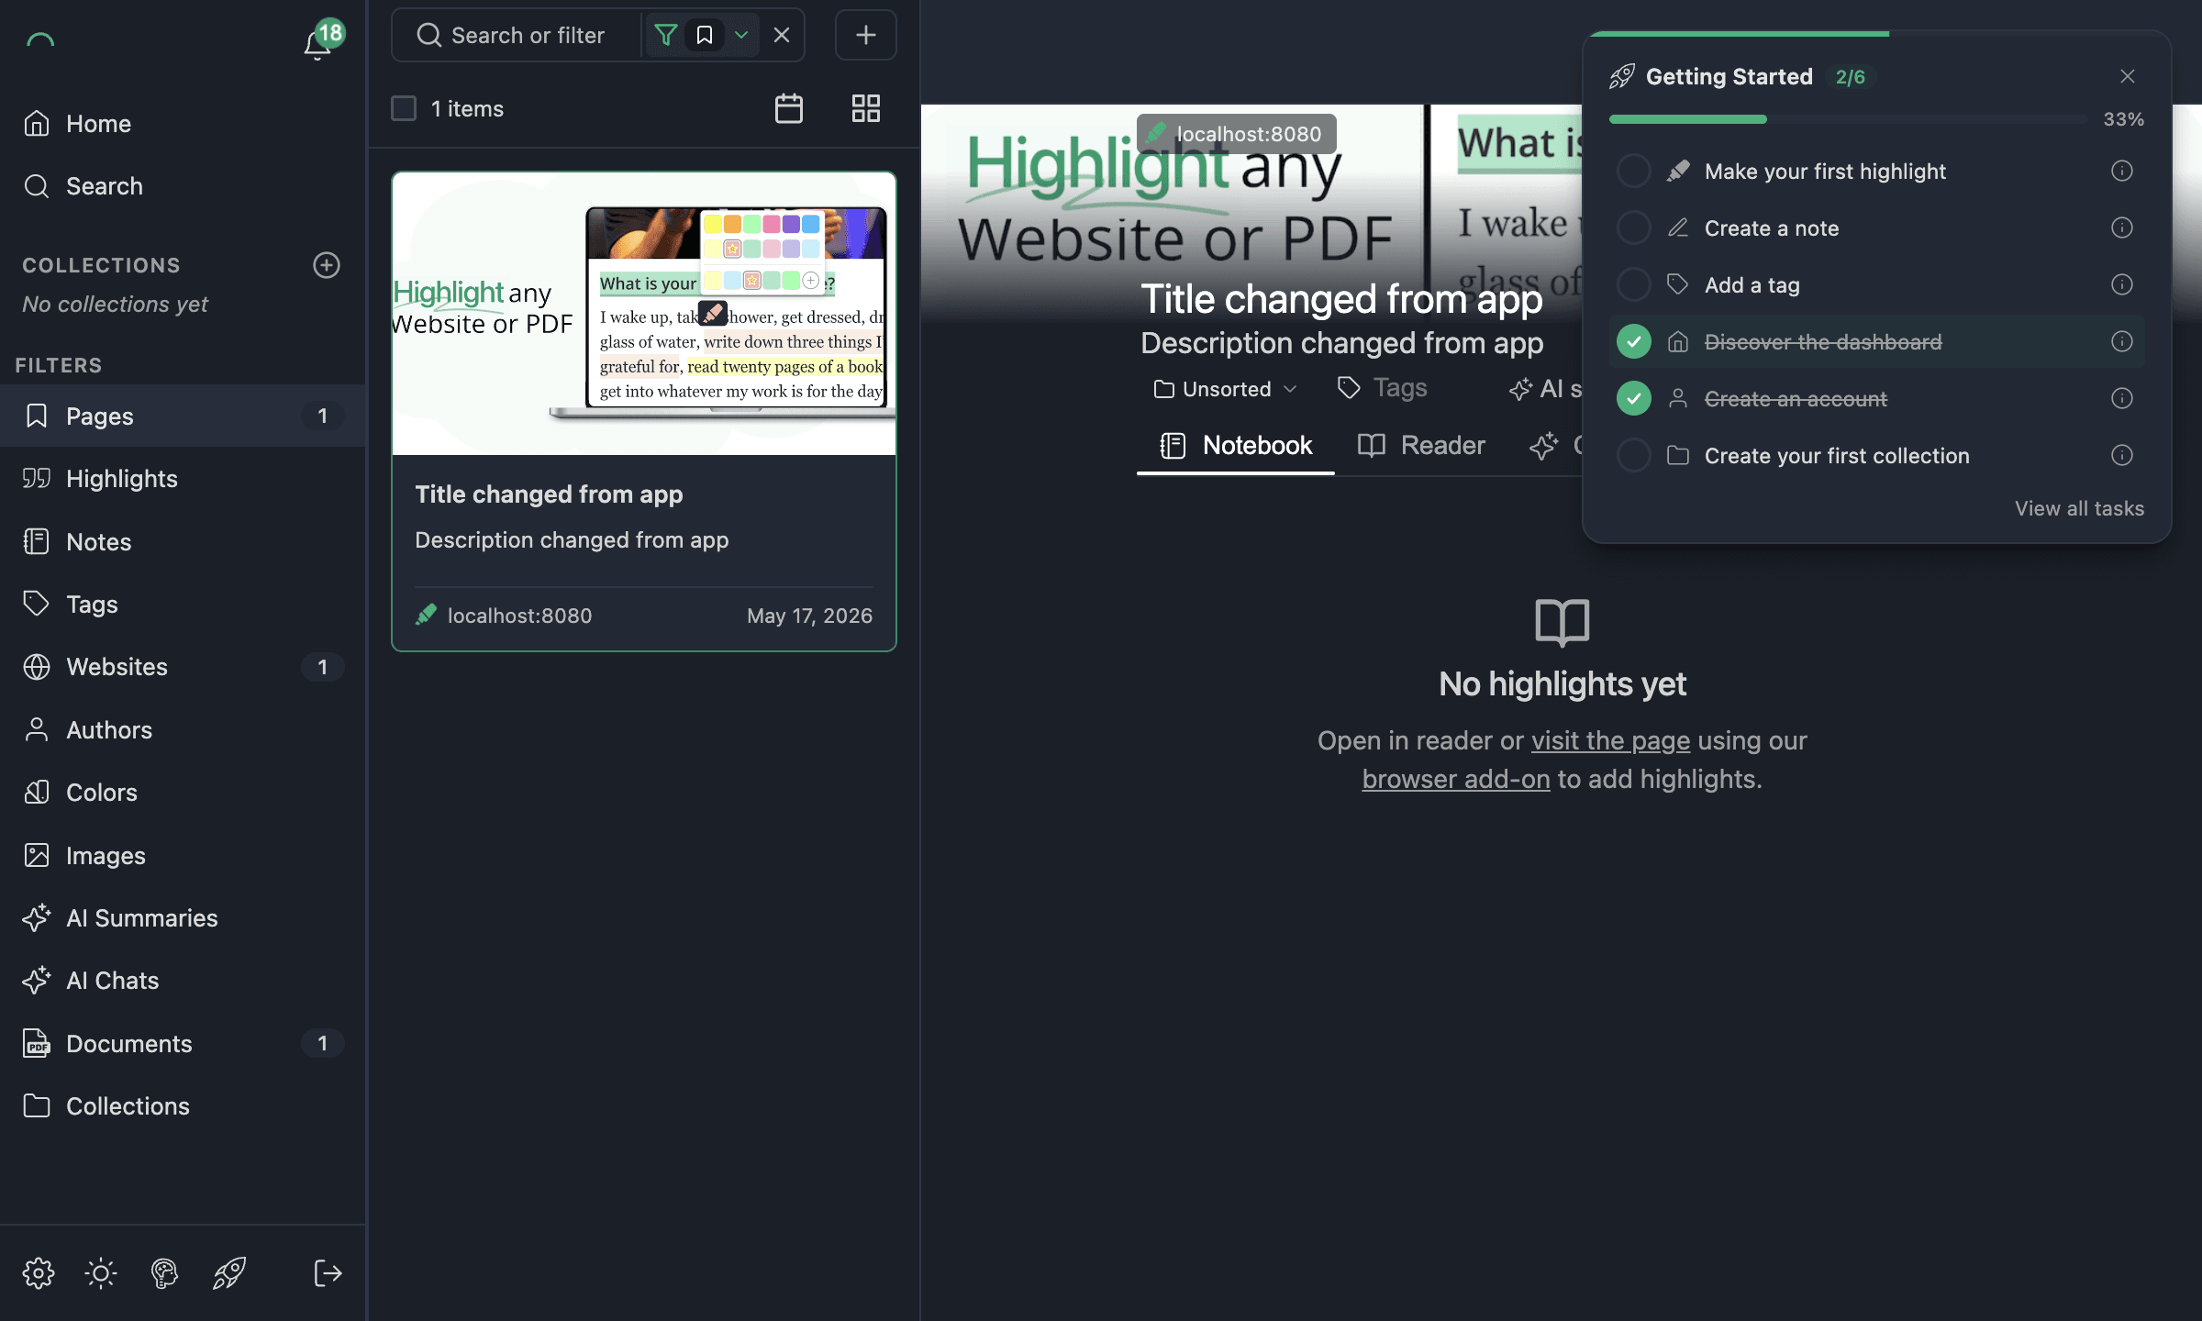Open AI Chats filter
This screenshot has height=1321, width=2202.
[183, 981]
